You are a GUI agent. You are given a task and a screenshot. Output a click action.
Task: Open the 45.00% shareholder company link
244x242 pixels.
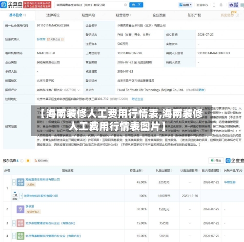pyautogui.click(x=42, y=180)
